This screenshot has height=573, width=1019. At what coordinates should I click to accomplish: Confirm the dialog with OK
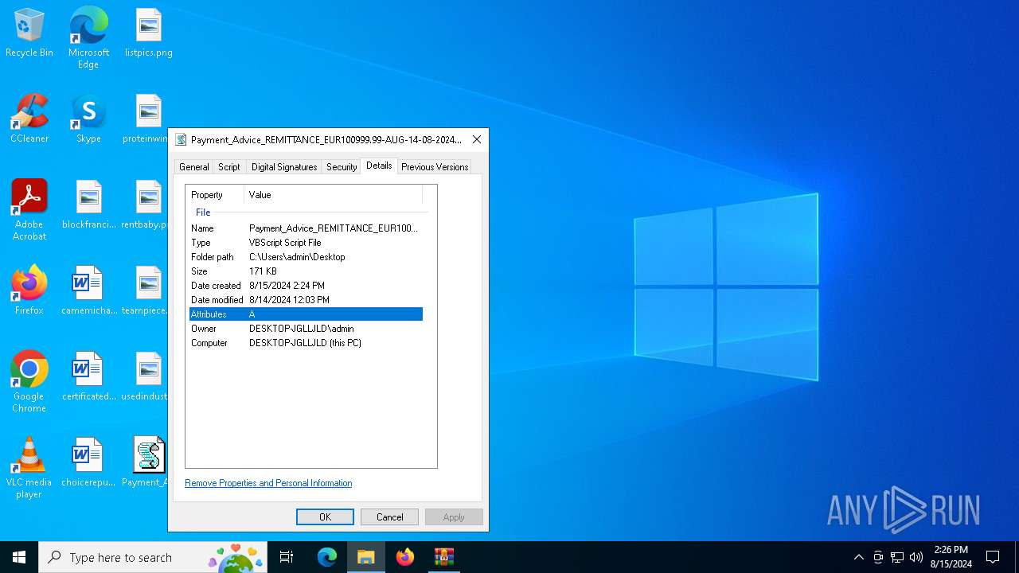pos(325,517)
